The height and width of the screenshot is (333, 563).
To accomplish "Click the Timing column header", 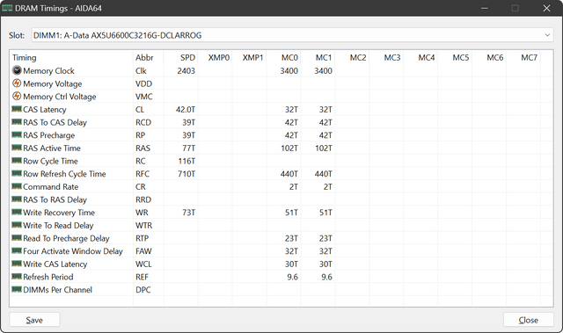I will (71, 57).
